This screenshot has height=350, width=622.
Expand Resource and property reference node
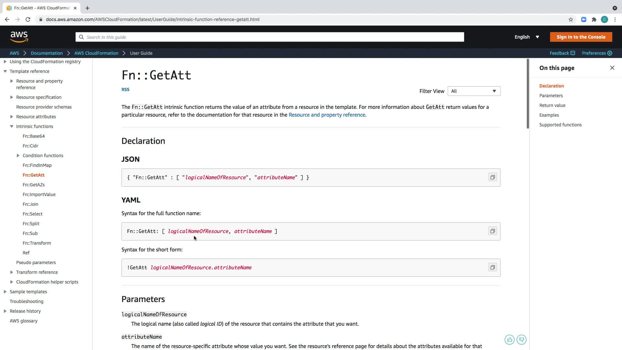pyautogui.click(x=12, y=81)
